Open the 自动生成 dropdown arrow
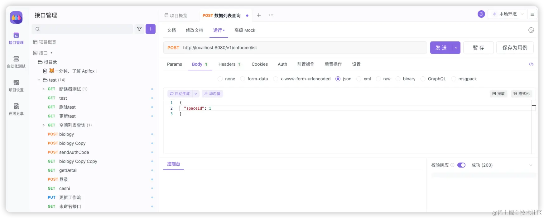The image size is (544, 218). pyautogui.click(x=196, y=94)
